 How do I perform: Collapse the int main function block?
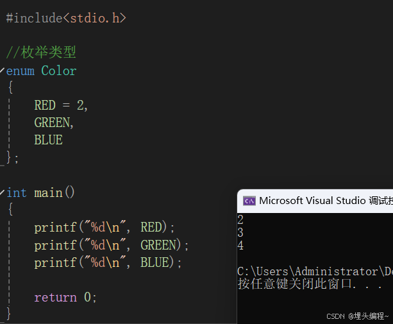2,192
